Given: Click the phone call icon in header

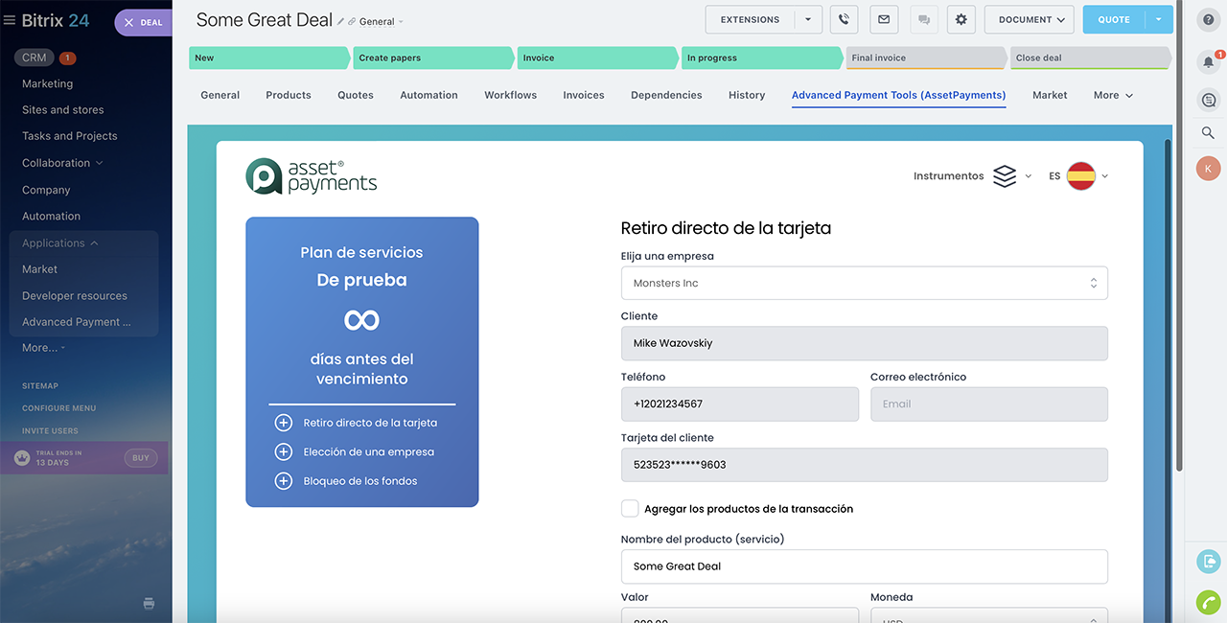Looking at the screenshot, I should pos(844,19).
